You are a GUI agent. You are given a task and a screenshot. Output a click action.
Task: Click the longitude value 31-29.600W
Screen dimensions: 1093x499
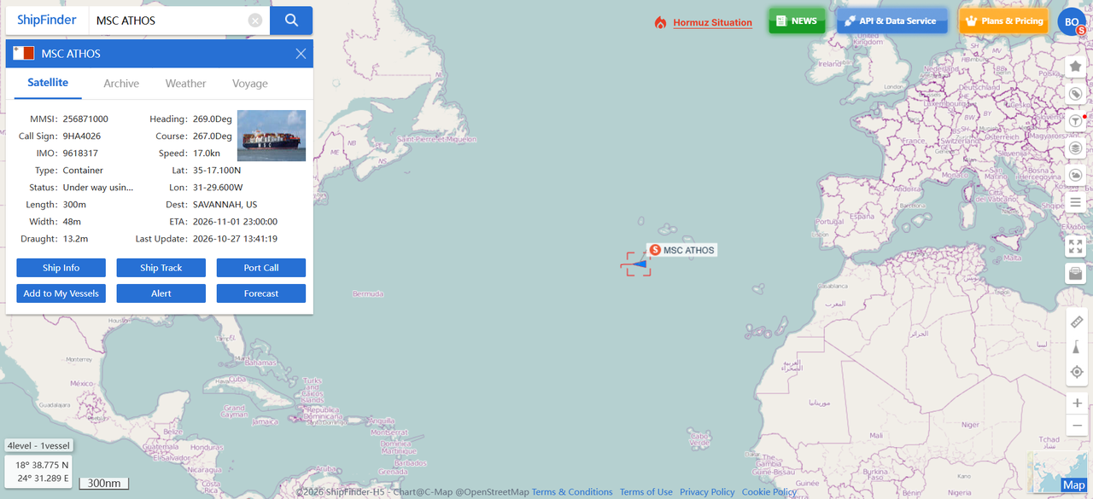click(218, 188)
